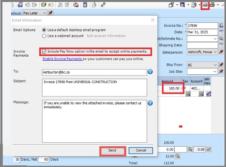Click the 112.00 total value
Screen dimensions: 226x167
coord(169,163)
